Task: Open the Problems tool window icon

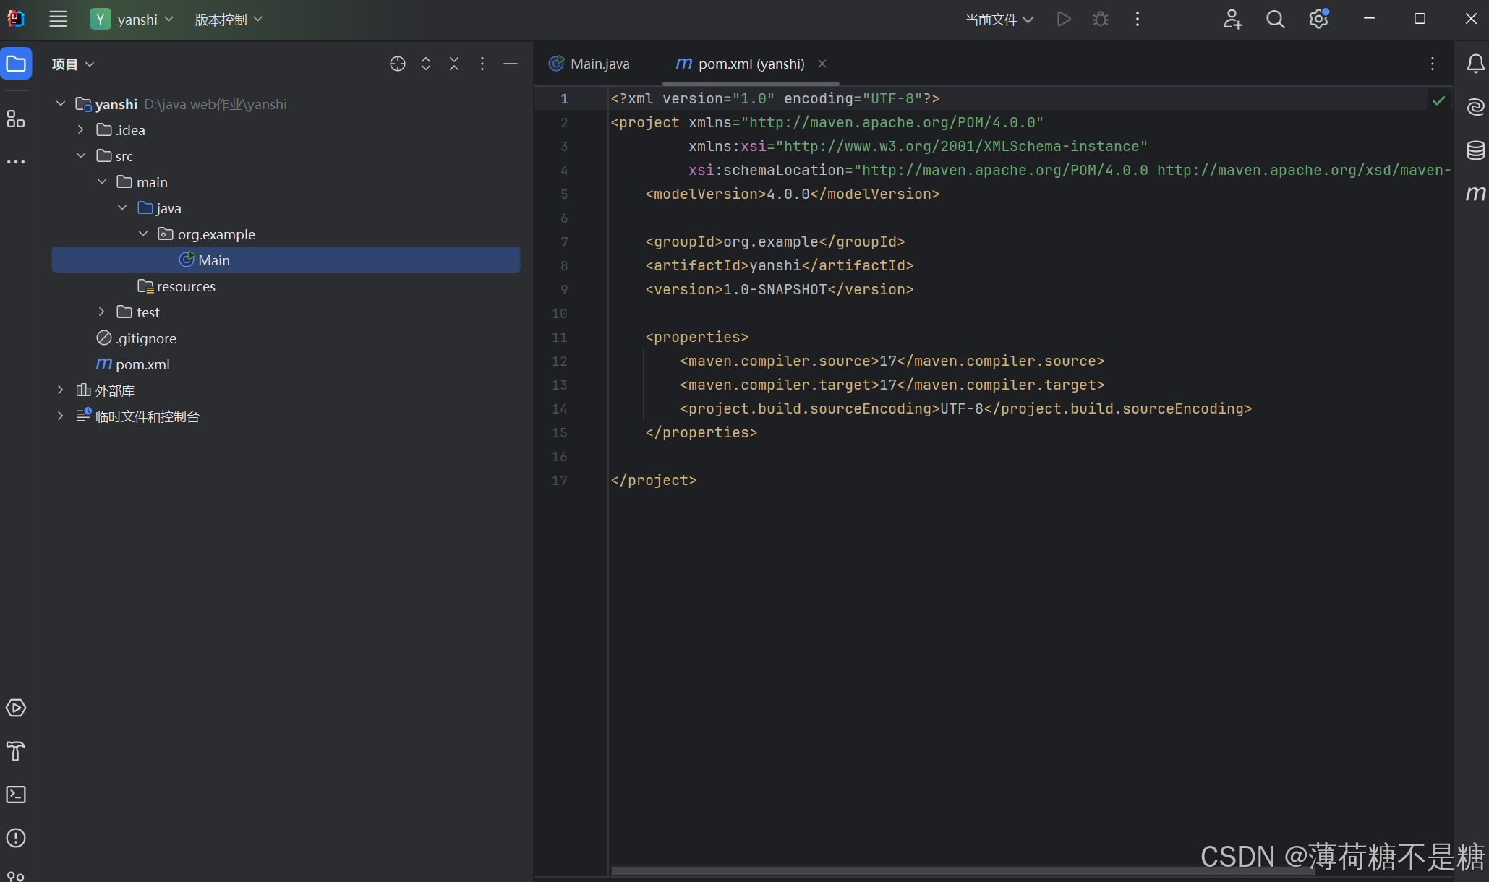Action: (16, 838)
